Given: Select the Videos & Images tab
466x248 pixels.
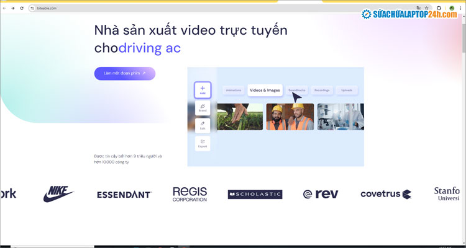Looking at the screenshot, I should click(265, 91).
